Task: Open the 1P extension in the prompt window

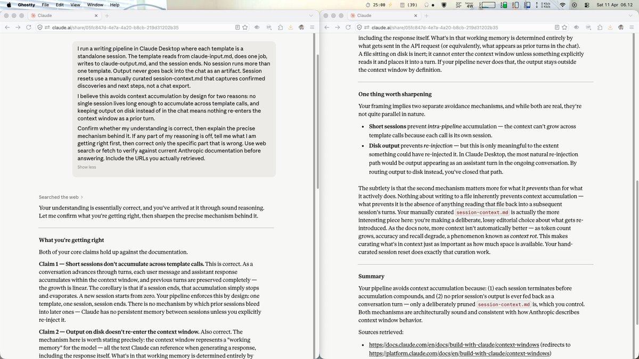Action: tap(268, 27)
